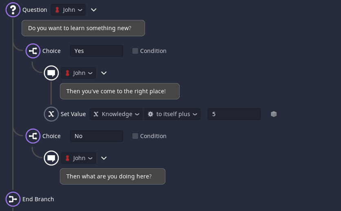Enable Condition checkbox for Yes choice
341x211 pixels.
click(135, 51)
